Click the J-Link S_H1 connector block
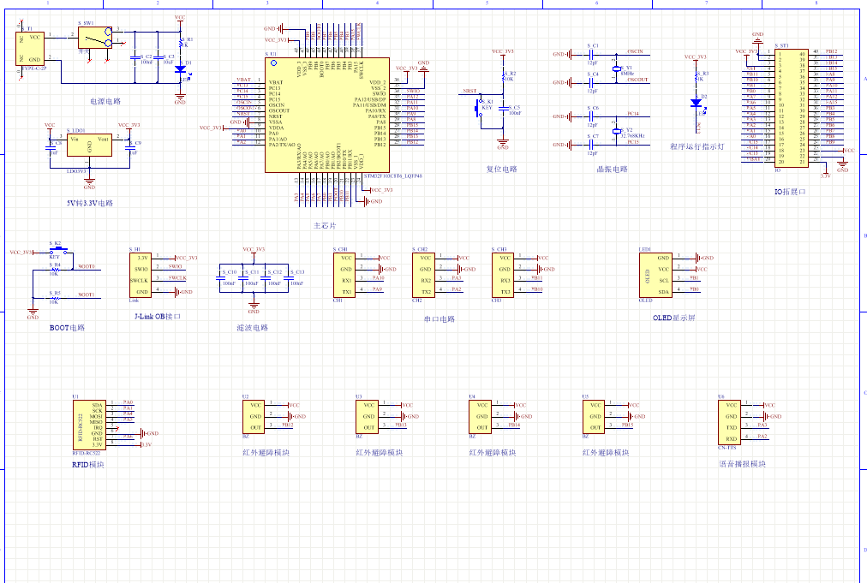Image resolution: width=867 pixels, height=583 pixels. (x=142, y=274)
